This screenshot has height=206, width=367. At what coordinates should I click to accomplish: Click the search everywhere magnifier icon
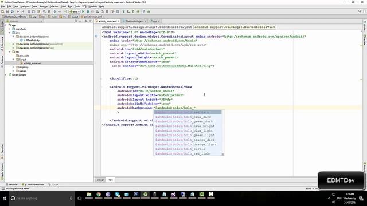[360, 11]
